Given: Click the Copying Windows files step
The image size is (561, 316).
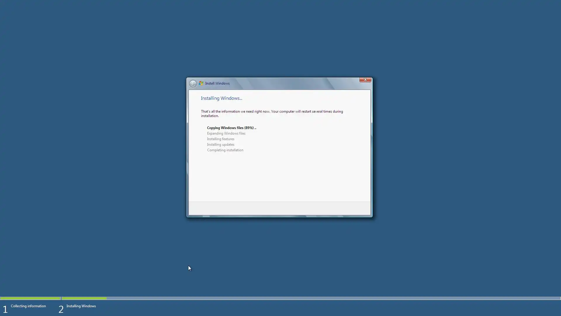Looking at the screenshot, I should [231, 128].
